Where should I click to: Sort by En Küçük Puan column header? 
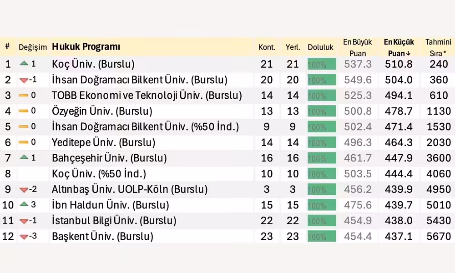pyautogui.click(x=399, y=47)
